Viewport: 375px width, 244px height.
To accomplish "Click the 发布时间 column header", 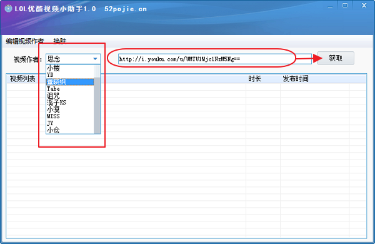I will [x=315, y=79].
